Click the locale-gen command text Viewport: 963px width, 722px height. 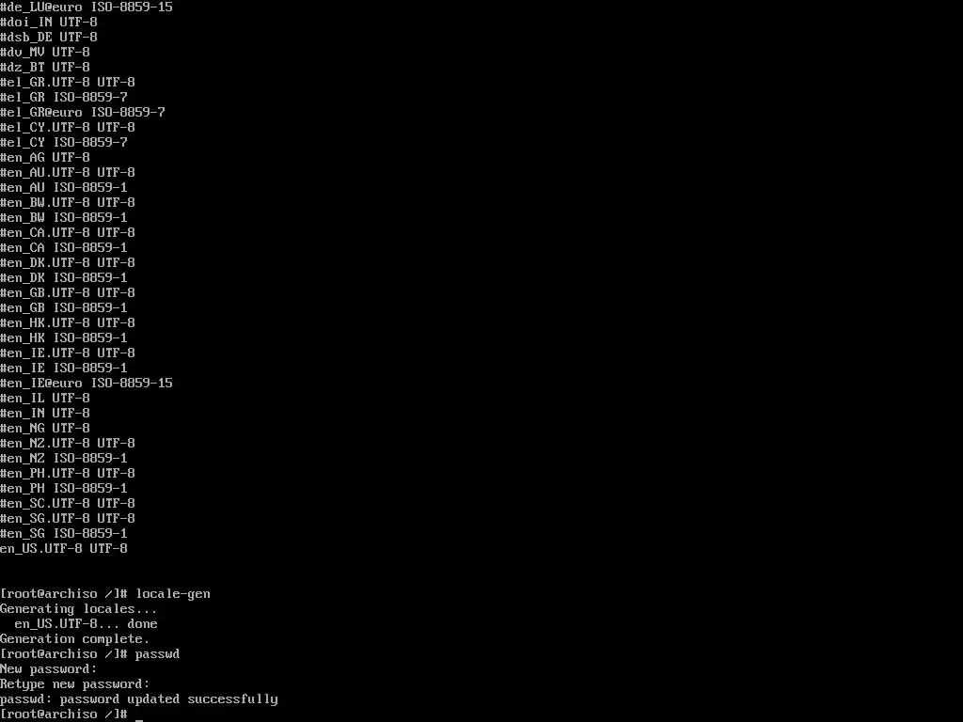173,594
